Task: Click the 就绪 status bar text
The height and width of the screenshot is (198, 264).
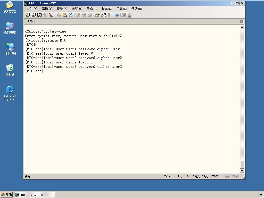Action: pyautogui.click(x=27, y=176)
